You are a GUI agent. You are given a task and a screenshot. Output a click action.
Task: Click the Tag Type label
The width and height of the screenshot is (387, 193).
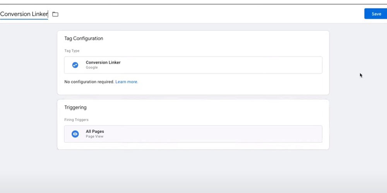click(x=72, y=51)
